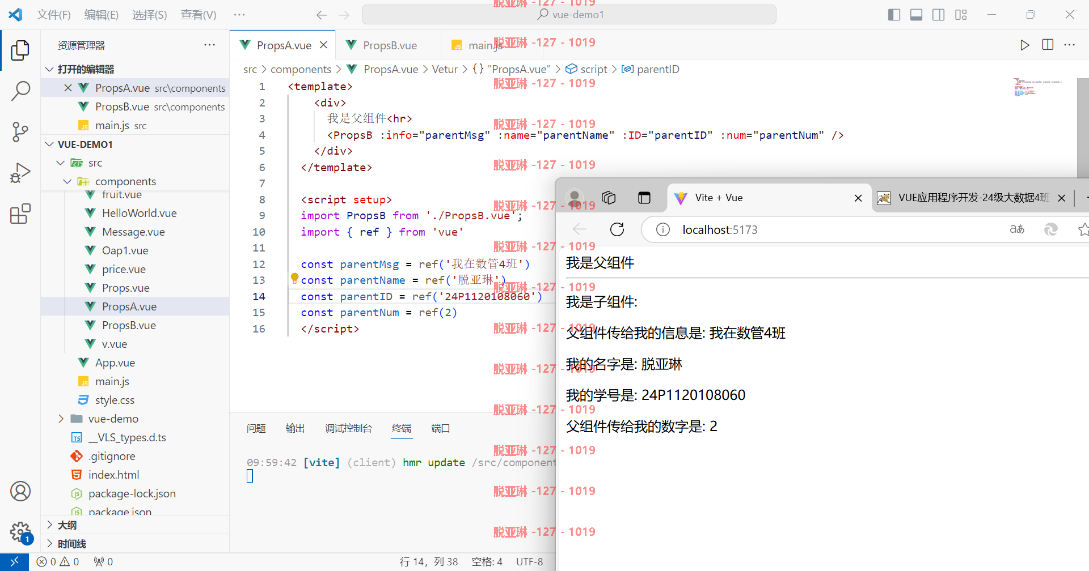Open the File menu
The image size is (1089, 571).
coord(54,15)
